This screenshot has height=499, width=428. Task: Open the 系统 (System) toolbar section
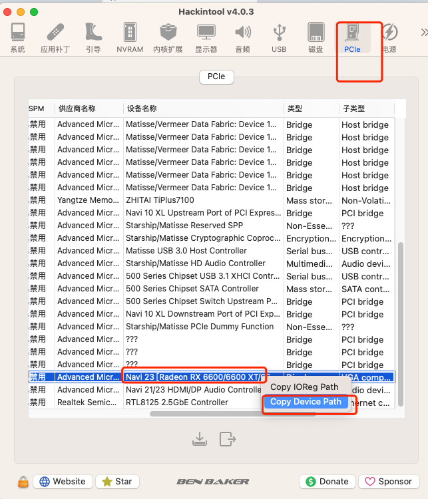point(17,37)
